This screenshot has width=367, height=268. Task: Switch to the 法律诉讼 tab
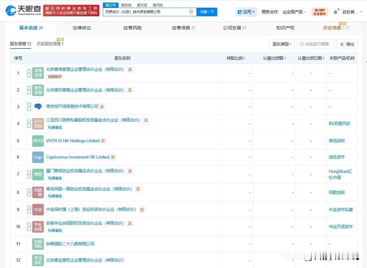pos(81,28)
